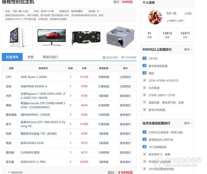This screenshot has height=174, width=207.
Task: Click 立即购买 for 华硕PRIME B450M-A
Action: tap(125, 86)
